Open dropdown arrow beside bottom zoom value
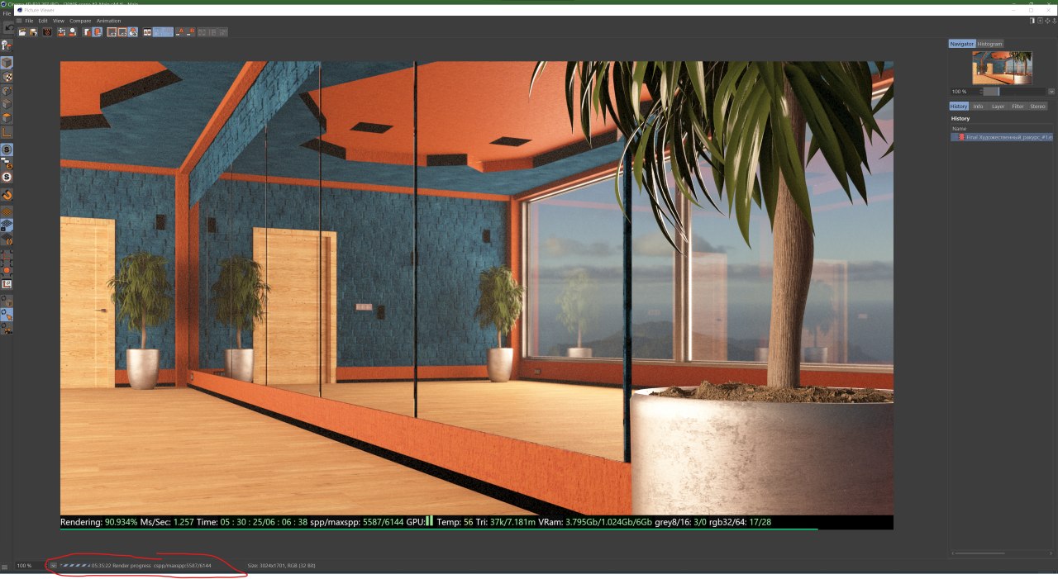Viewport: 1058px width, 579px height. click(53, 566)
